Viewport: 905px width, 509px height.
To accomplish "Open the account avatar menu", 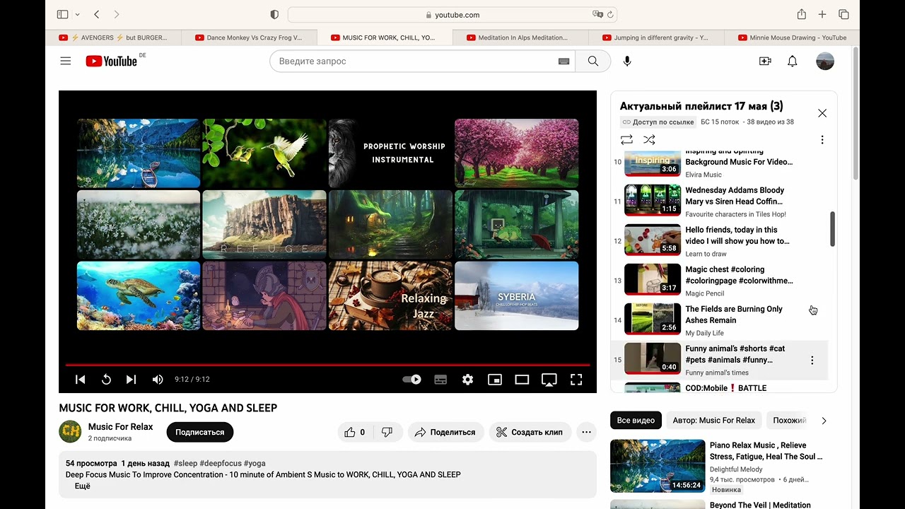I will coord(825,62).
